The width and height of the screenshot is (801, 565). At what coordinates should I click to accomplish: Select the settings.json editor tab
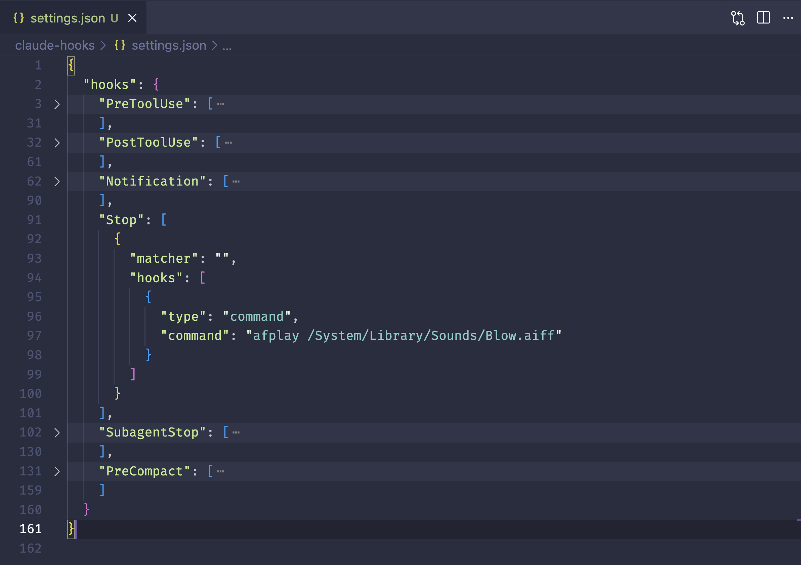tap(68, 18)
